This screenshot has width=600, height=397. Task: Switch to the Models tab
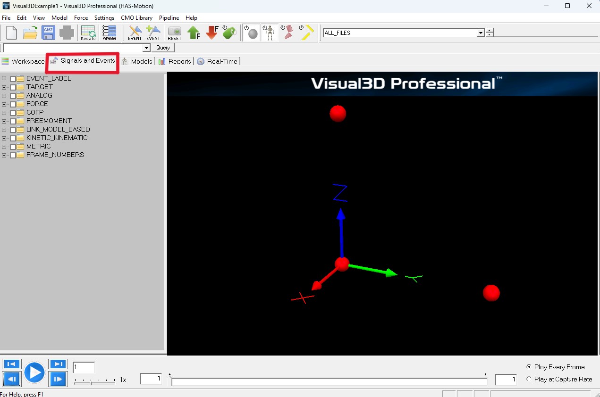pyautogui.click(x=137, y=61)
